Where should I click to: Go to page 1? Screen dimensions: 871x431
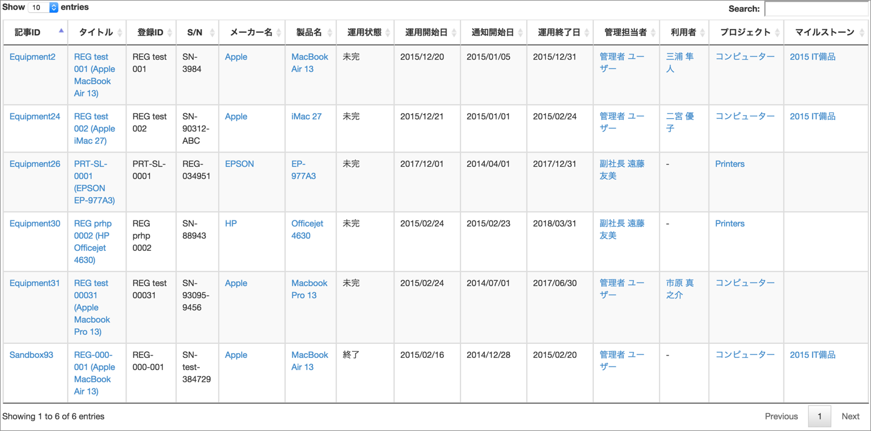pos(819,416)
